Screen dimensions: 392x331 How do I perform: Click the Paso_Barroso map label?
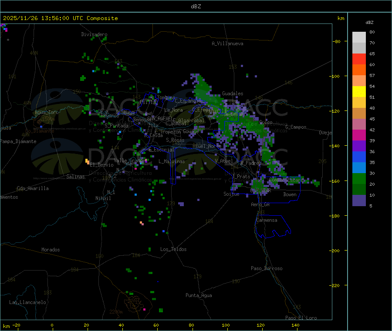point(267,268)
